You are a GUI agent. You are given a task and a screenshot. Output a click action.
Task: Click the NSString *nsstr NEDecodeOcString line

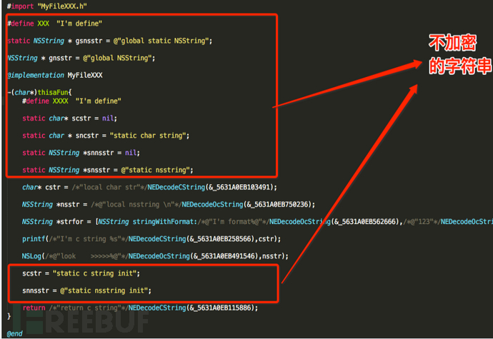click(168, 205)
